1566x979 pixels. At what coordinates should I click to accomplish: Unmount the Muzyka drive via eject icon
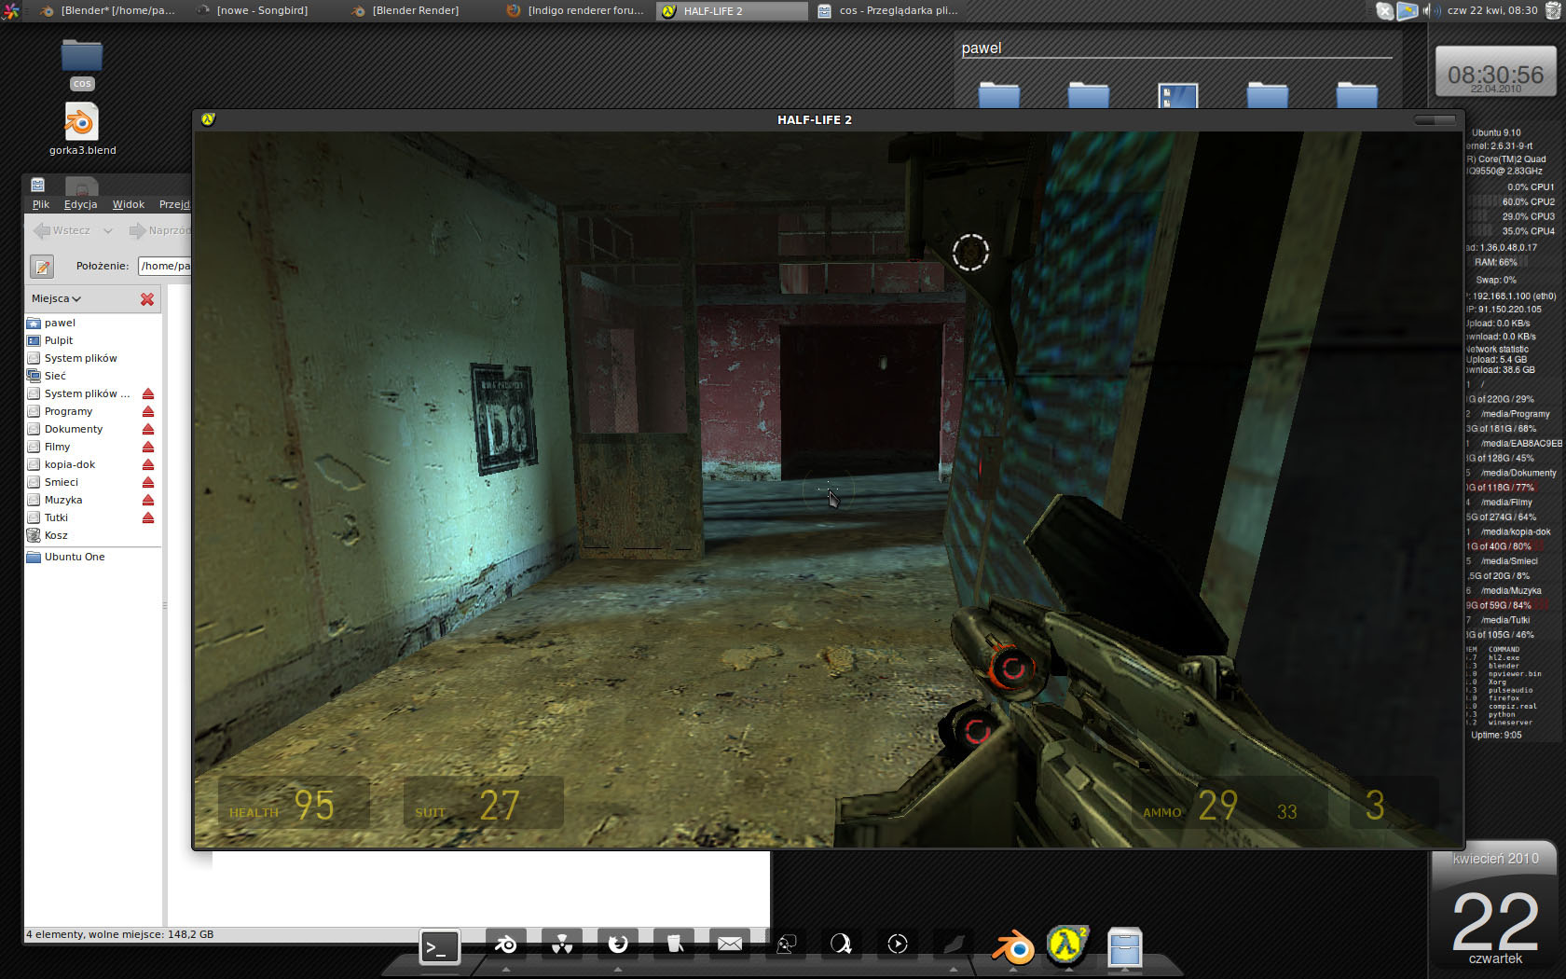pyautogui.click(x=147, y=501)
